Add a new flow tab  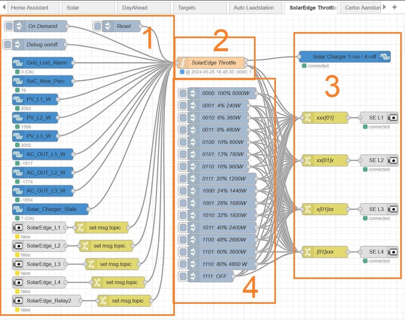pos(394,7)
